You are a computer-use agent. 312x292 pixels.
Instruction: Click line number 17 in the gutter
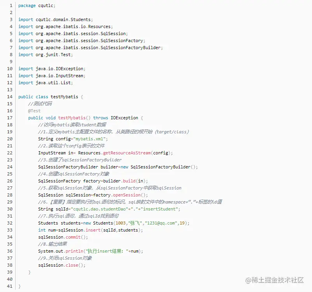coord(10,118)
